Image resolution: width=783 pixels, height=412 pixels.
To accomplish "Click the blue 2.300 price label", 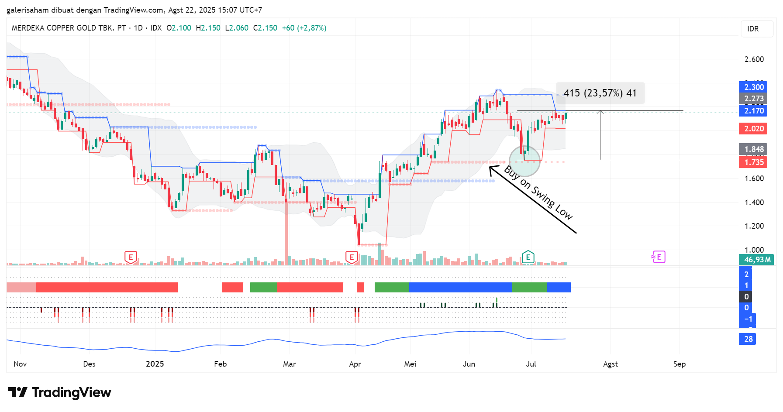I will coord(754,87).
